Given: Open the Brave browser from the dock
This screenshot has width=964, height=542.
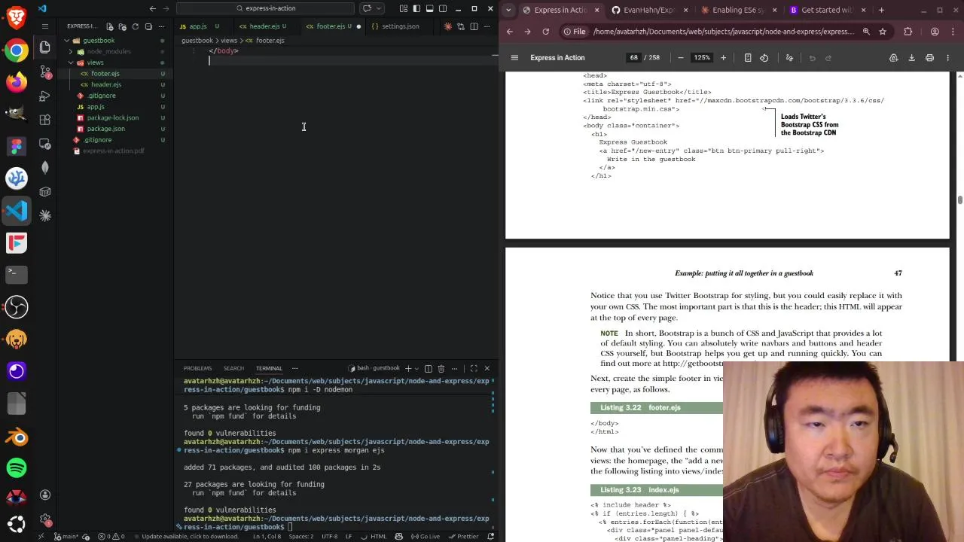Looking at the screenshot, I should point(17,16).
